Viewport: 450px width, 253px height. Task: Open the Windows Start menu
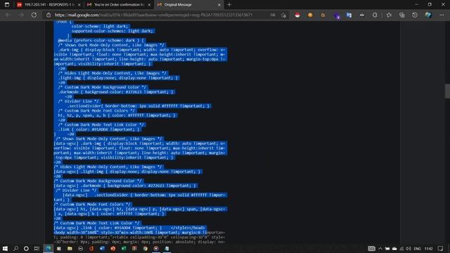5,248
